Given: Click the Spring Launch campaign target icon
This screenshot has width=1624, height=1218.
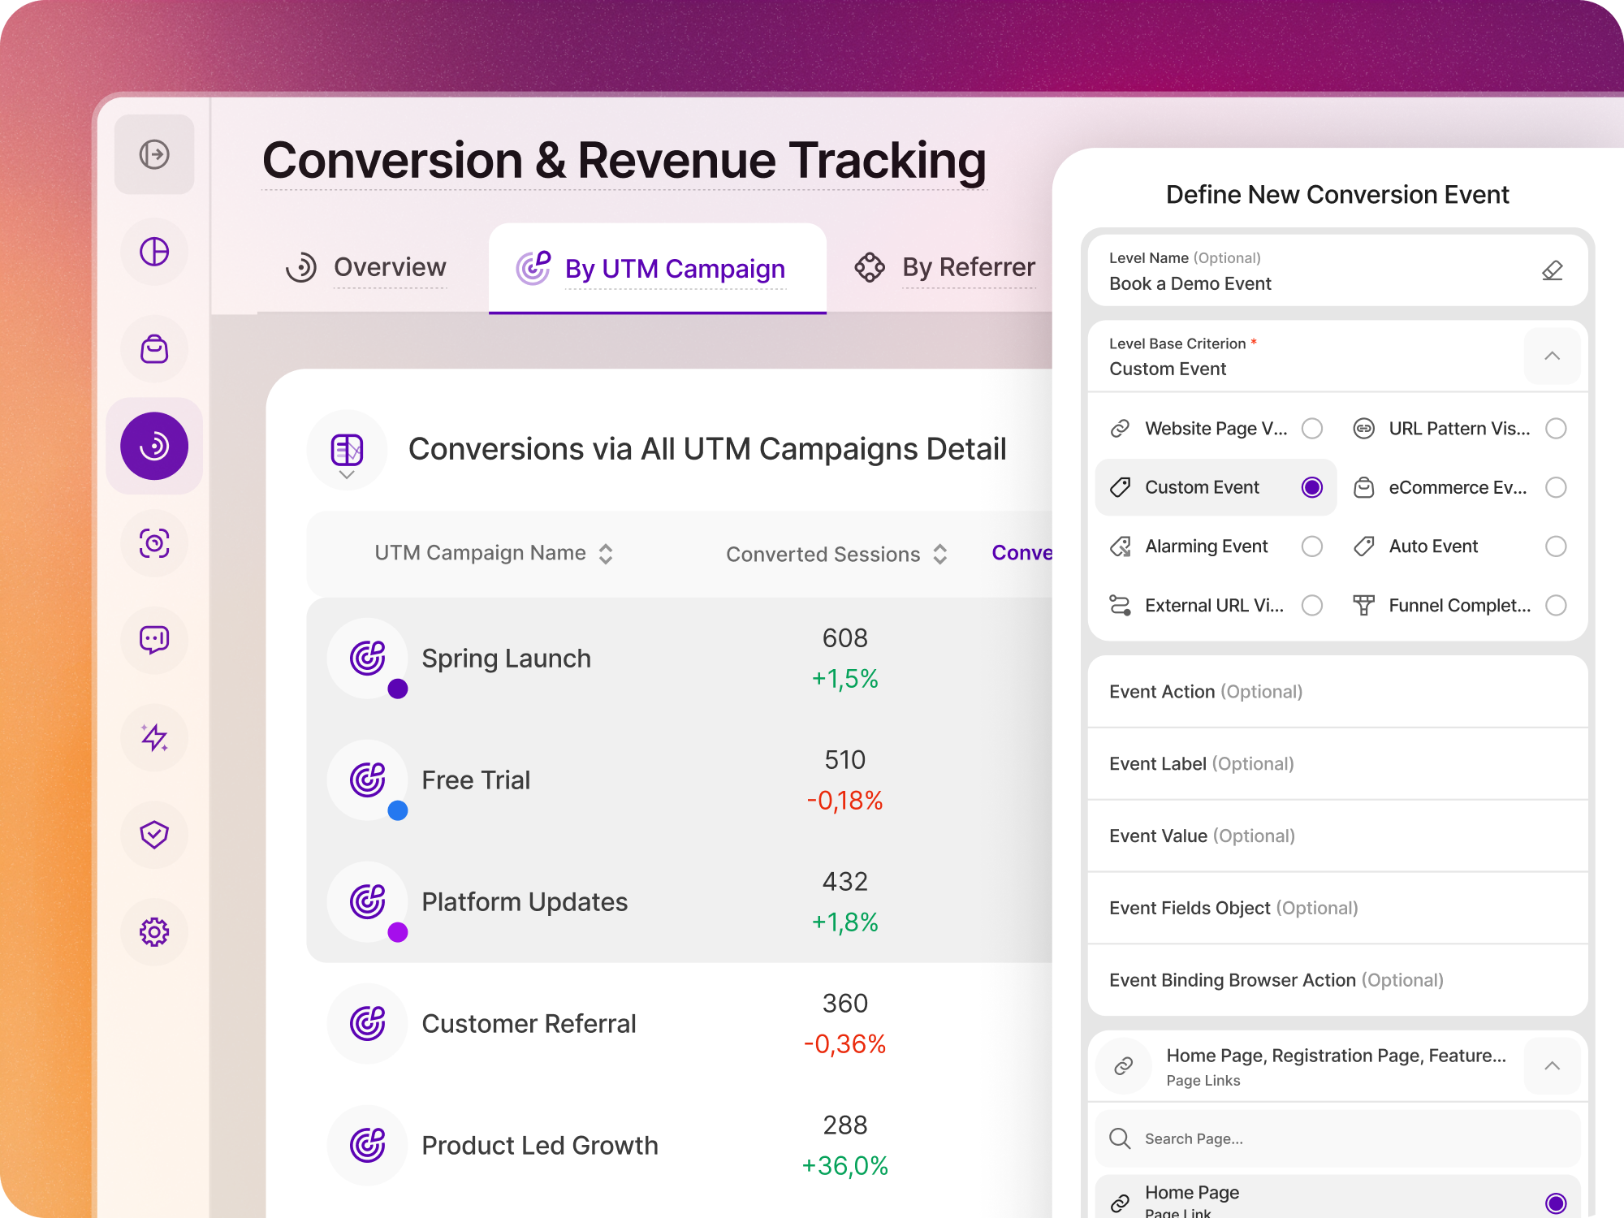Looking at the screenshot, I should click(367, 658).
